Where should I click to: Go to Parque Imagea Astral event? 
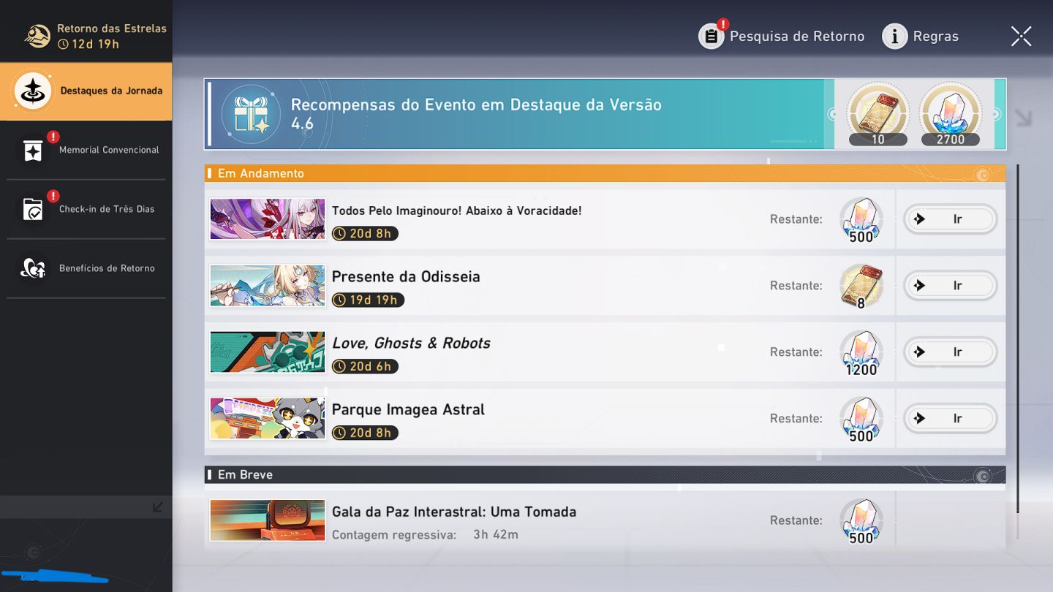(951, 419)
